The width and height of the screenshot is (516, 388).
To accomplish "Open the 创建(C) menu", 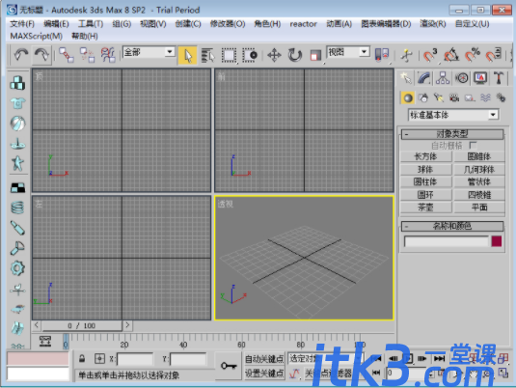I will point(188,24).
